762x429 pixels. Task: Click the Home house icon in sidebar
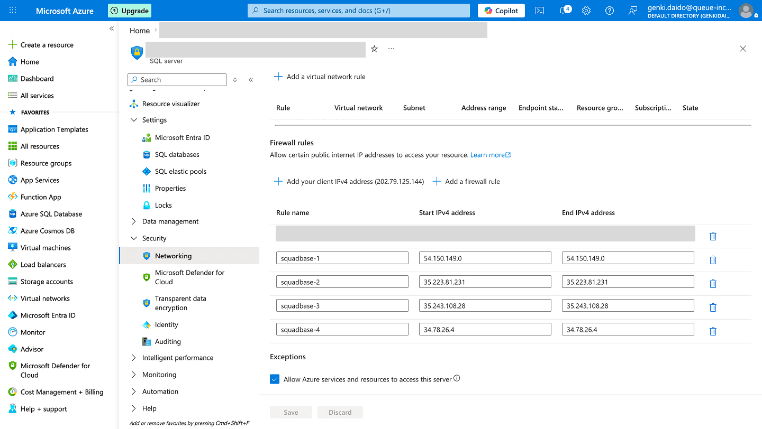pyautogui.click(x=13, y=62)
